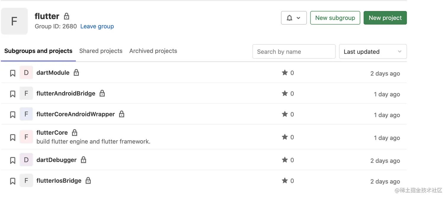Click the lock icon next to flutter group name
This screenshot has width=448, height=199.
(66, 16)
